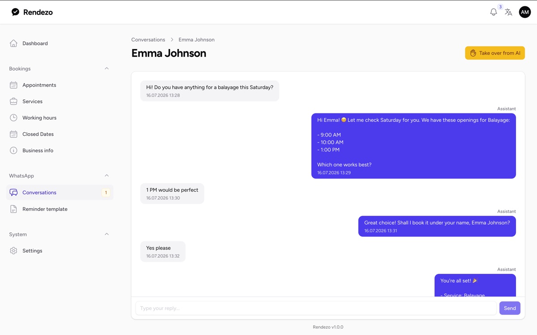
Task: Collapse the System section
Action: click(x=107, y=234)
